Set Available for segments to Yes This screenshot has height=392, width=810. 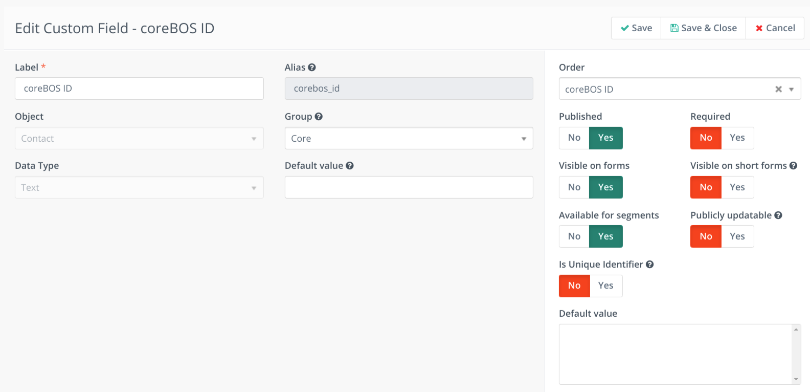point(606,236)
